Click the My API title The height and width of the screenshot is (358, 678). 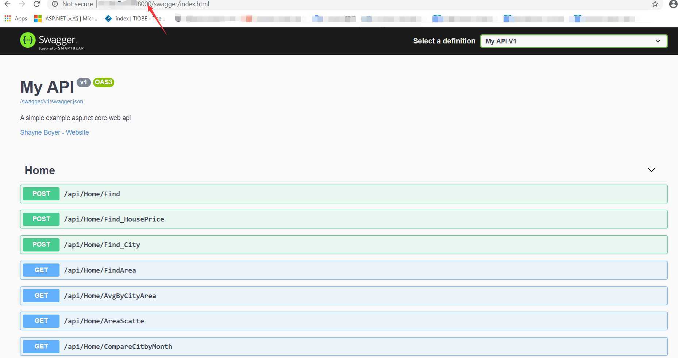(x=47, y=87)
